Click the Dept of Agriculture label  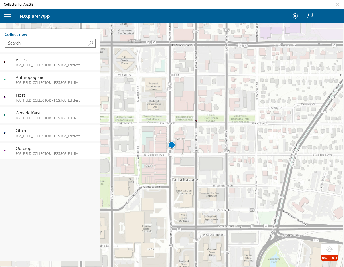pyautogui.click(x=211, y=218)
